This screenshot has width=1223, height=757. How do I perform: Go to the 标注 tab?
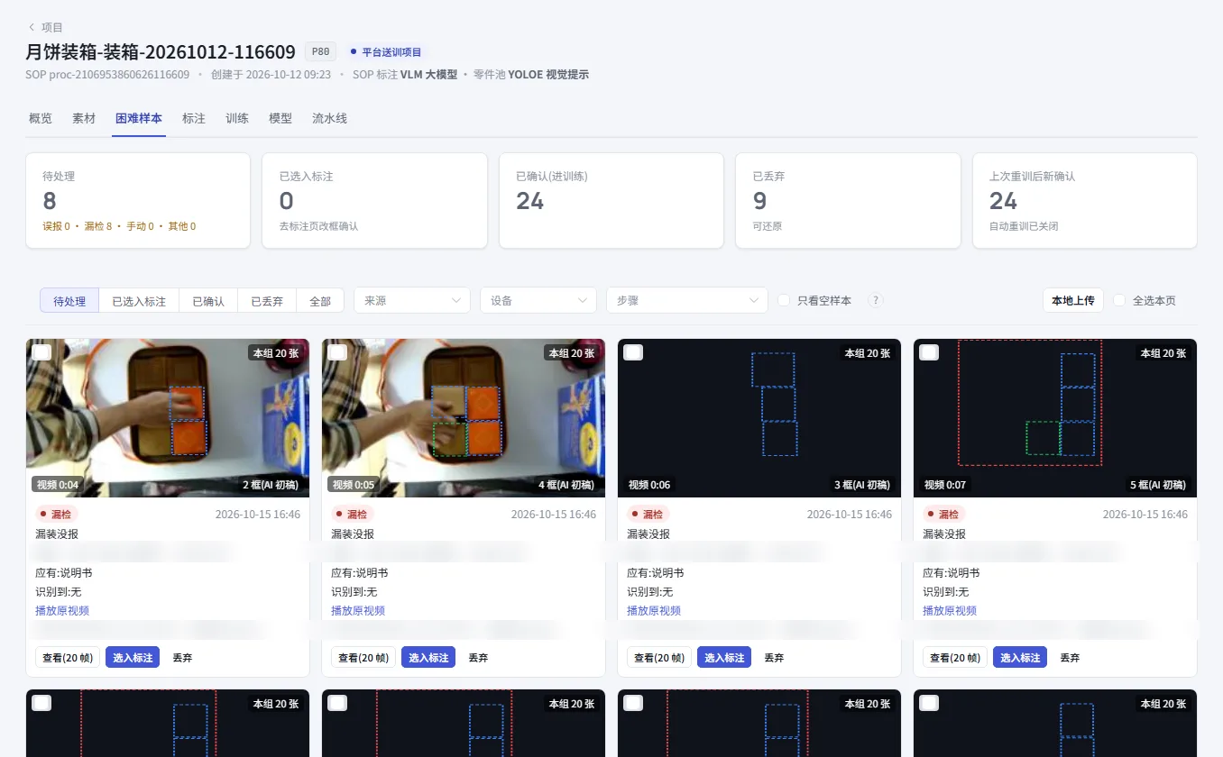tap(194, 118)
